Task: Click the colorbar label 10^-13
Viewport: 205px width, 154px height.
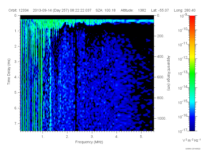Action: tap(183, 73)
